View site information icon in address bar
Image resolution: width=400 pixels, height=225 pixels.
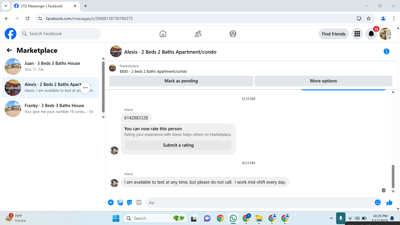(x=40, y=18)
